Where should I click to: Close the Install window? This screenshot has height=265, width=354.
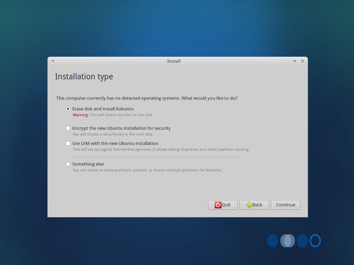pyautogui.click(x=302, y=61)
